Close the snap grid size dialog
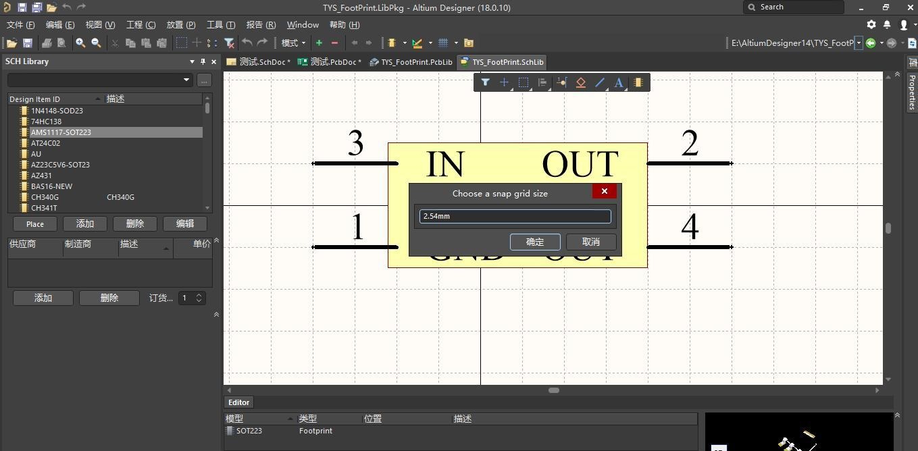Image resolution: width=918 pixels, height=451 pixels. click(604, 191)
